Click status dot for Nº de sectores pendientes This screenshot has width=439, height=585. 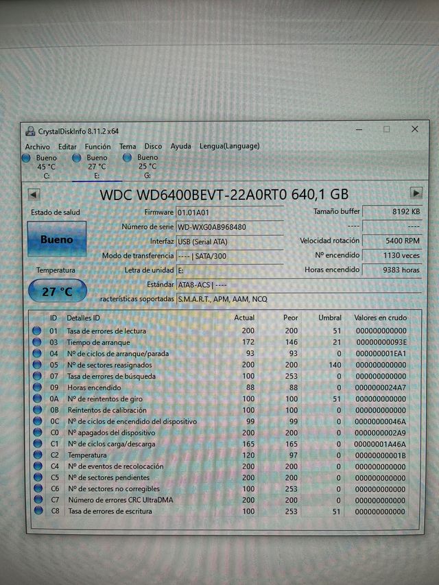[38, 477]
